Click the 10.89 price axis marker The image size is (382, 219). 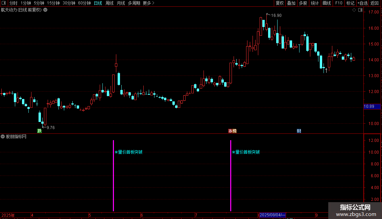click(x=372, y=106)
